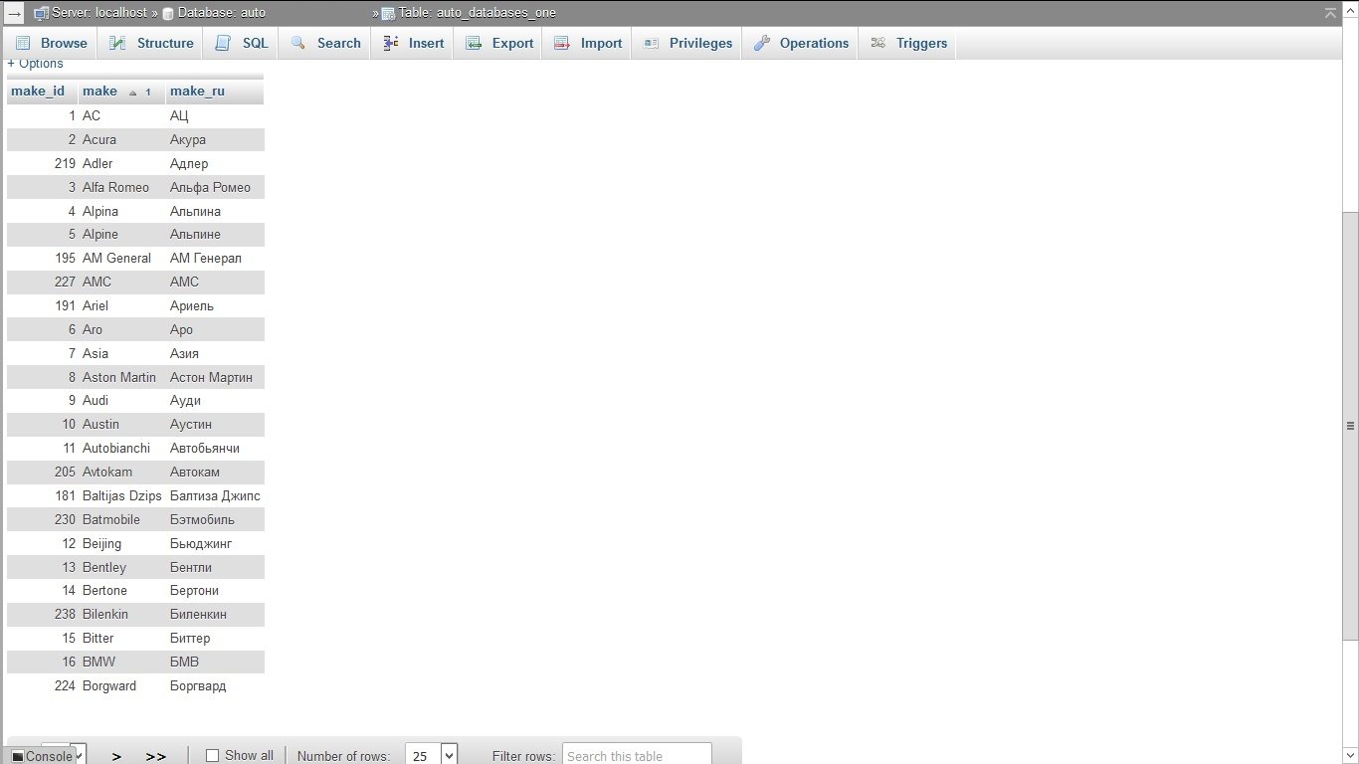The height and width of the screenshot is (764, 1359).
Task: Click the Aston Martin cell
Action: coord(121,378)
